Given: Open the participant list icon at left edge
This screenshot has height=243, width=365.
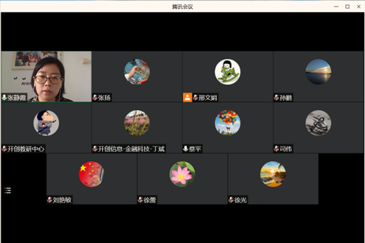Looking at the screenshot, I should pos(8,190).
